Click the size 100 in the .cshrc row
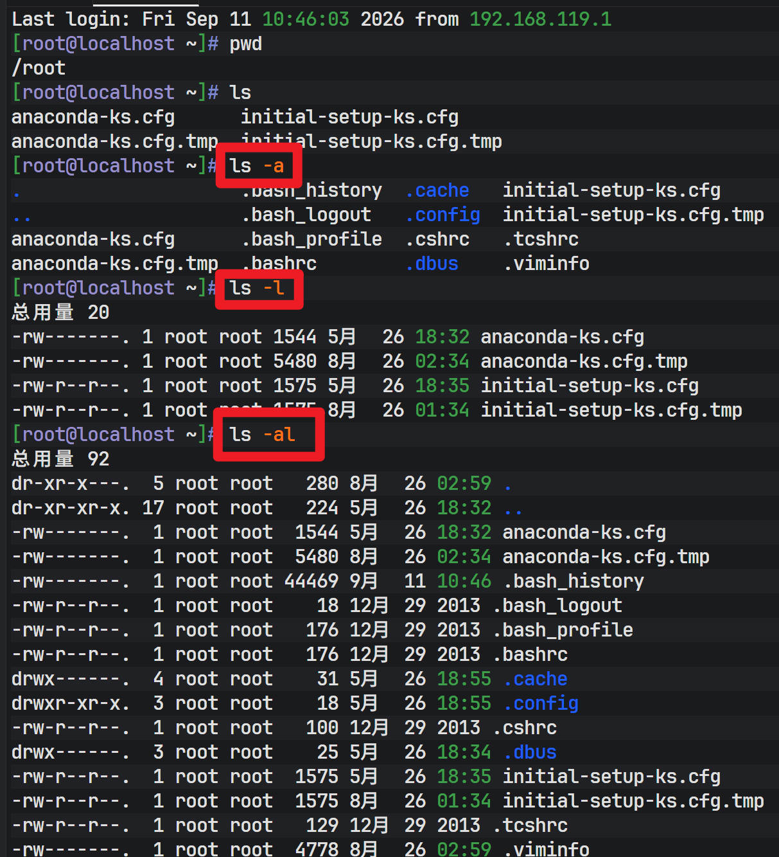The image size is (779, 857). [322, 728]
